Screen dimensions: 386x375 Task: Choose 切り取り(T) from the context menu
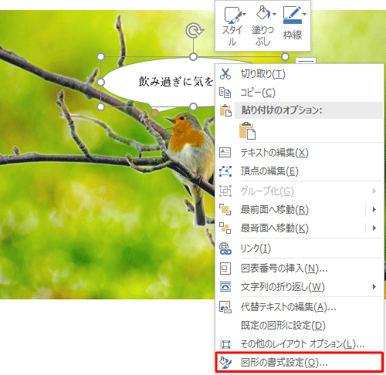(x=300, y=74)
